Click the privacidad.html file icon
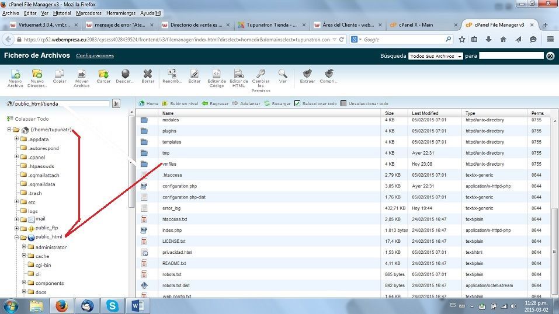Viewport: 559px width, 314px height. tap(144, 252)
